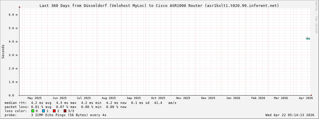Select the Apr 2026 label on the time axis
This screenshot has width=319, height=119.
[x=306, y=98]
